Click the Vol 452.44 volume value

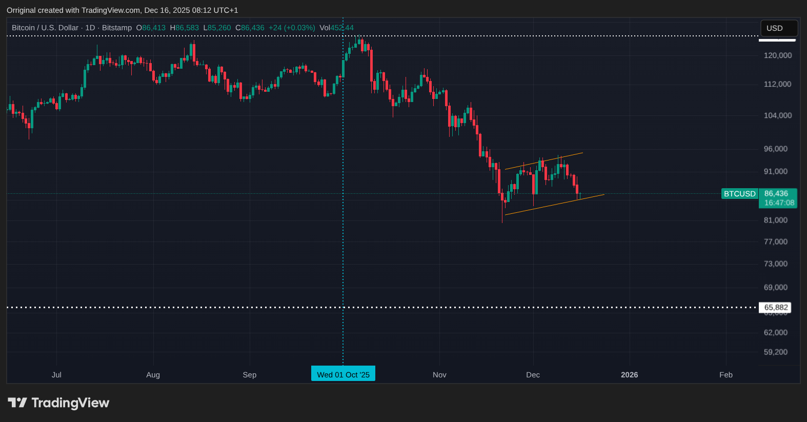pyautogui.click(x=336, y=28)
